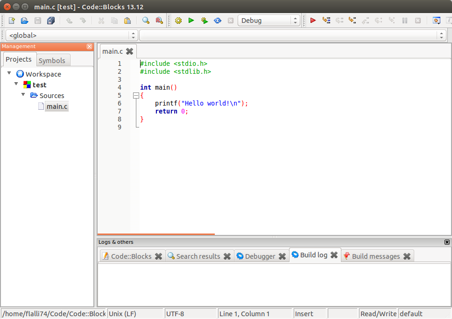Open the <global> scope dropdown

click(x=71, y=35)
